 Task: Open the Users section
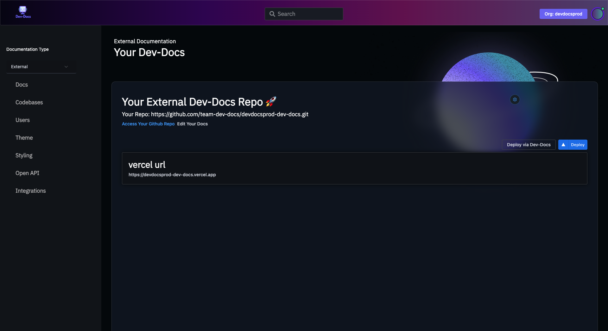22,120
